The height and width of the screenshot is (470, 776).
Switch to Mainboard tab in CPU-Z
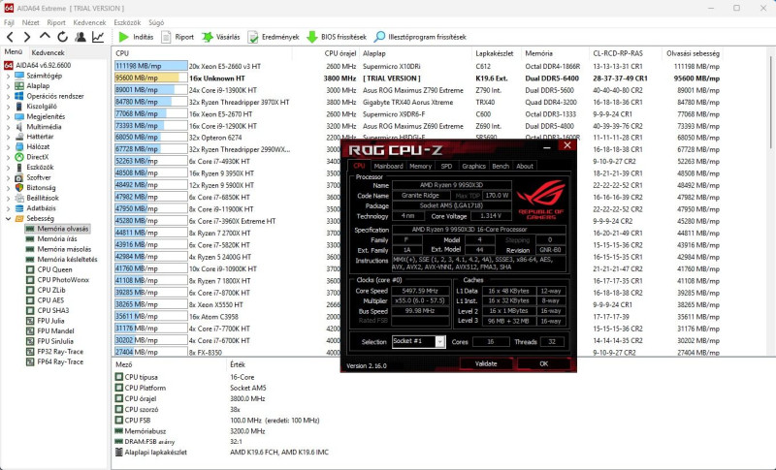[388, 166]
